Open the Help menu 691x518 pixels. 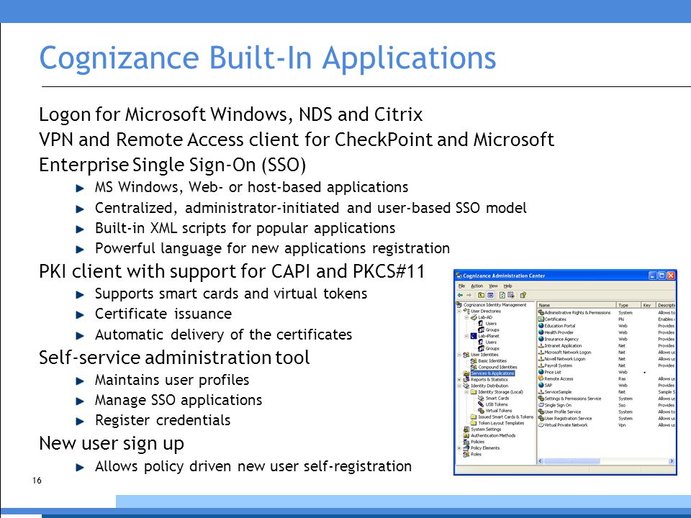coord(508,286)
